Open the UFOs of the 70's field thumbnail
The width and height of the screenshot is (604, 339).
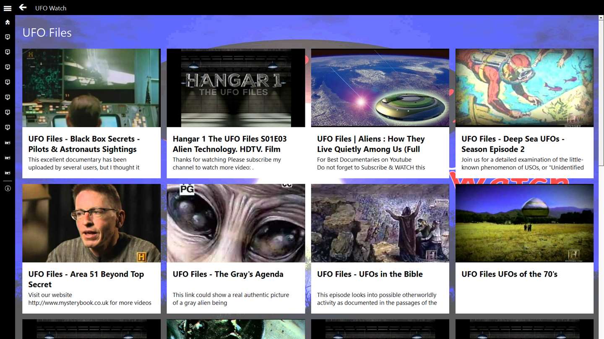click(524, 223)
